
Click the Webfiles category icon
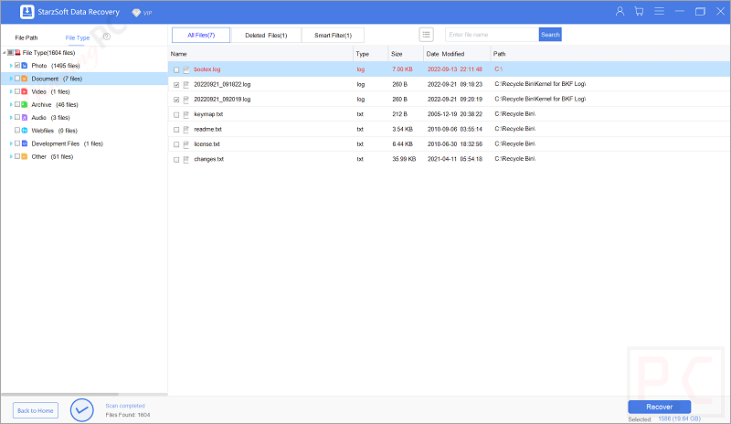(x=25, y=131)
